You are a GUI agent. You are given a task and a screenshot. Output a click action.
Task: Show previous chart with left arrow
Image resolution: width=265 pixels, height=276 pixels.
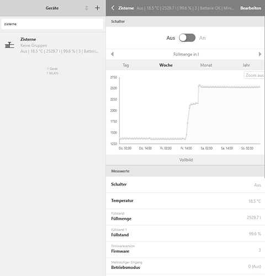coord(112,54)
